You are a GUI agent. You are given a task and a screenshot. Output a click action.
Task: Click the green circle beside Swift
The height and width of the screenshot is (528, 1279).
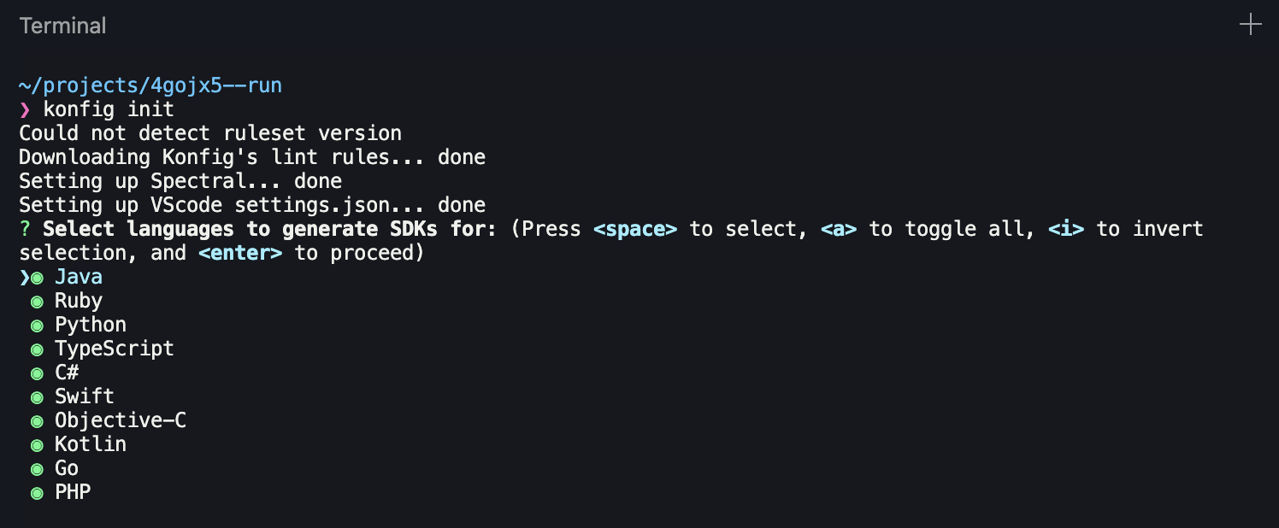point(36,396)
